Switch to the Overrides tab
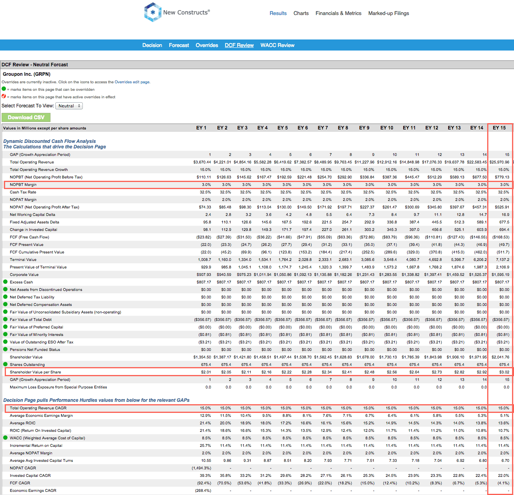 pyautogui.click(x=207, y=45)
